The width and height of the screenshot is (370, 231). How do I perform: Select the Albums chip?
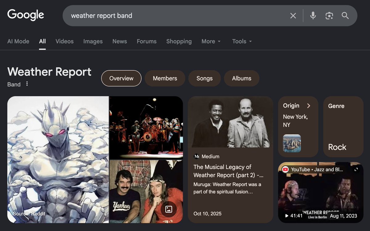(241, 78)
